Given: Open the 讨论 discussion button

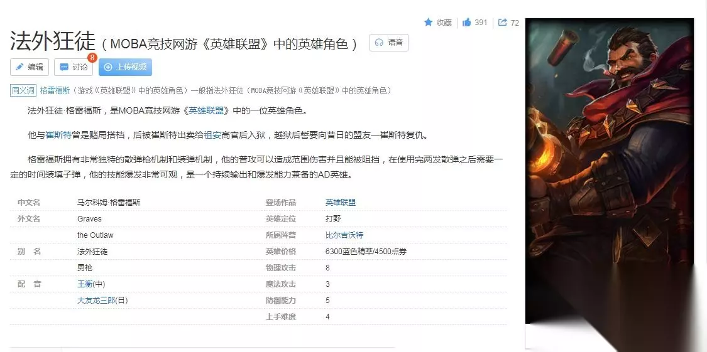Looking at the screenshot, I should (74, 67).
